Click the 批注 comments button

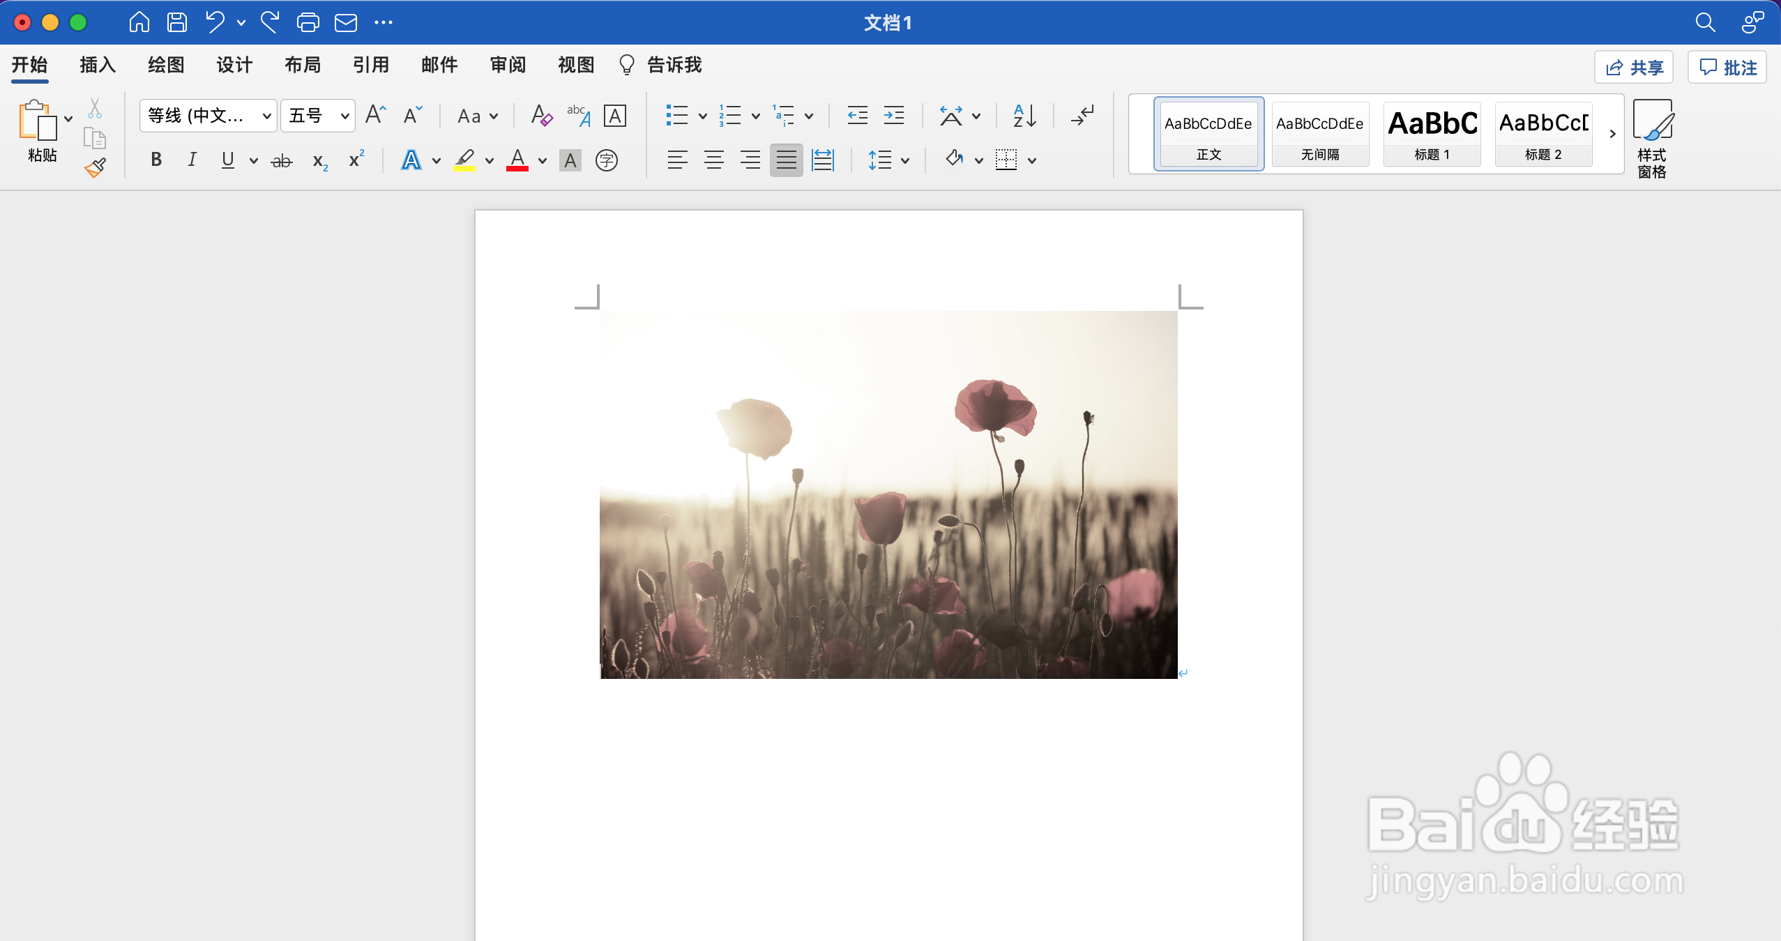[x=1727, y=67]
